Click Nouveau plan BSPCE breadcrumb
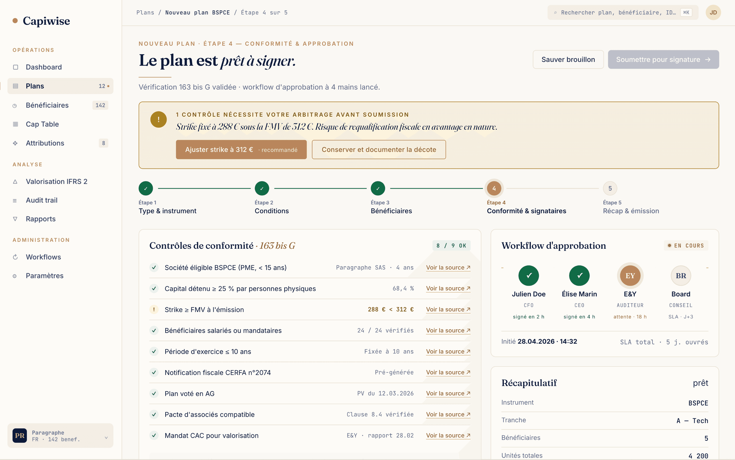The width and height of the screenshot is (735, 460). coord(197,12)
